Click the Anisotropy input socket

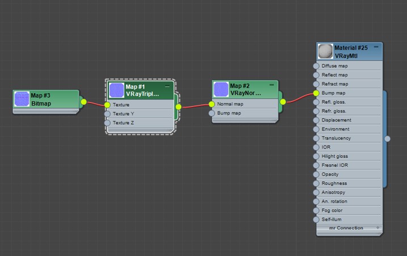pos(316,192)
